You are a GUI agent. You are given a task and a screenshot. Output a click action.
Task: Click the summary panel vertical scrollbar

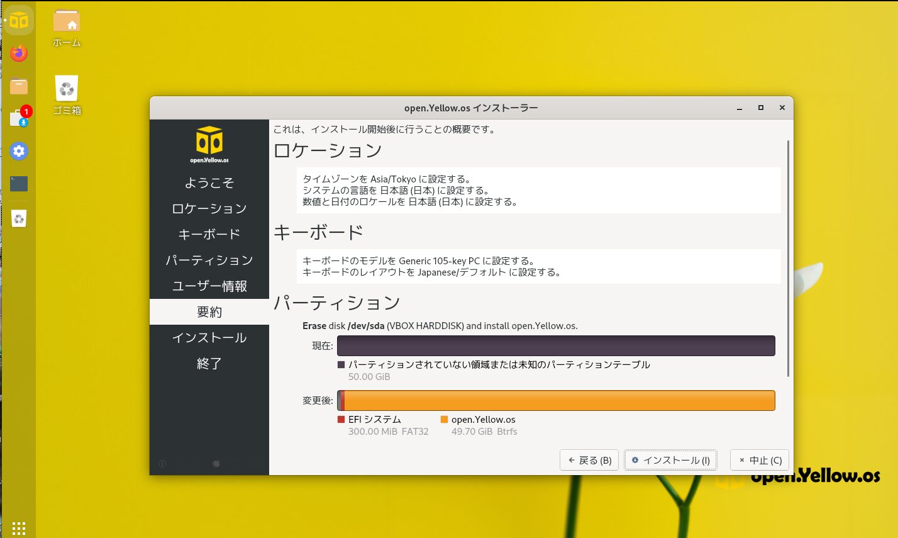pyautogui.click(x=788, y=258)
